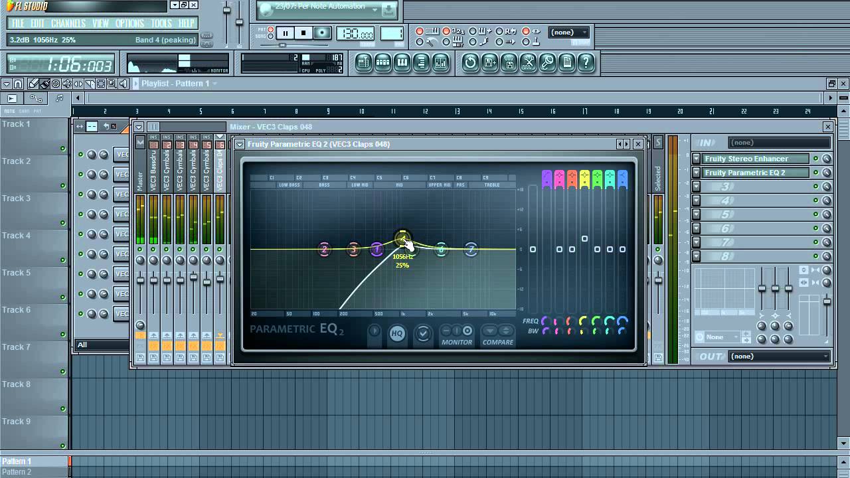Image resolution: width=850 pixels, height=478 pixels.
Task: Click the Fruity Stereo Enhancer slot name
Action: point(756,159)
